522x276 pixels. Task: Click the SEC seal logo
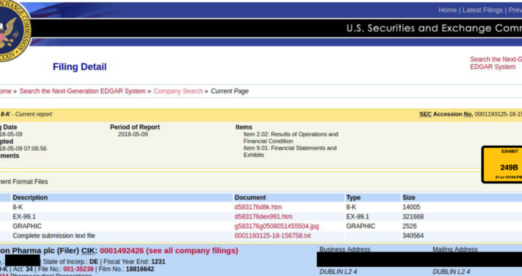[14, 29]
